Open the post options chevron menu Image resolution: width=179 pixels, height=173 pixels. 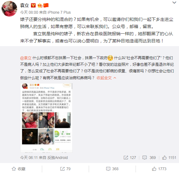174,2
